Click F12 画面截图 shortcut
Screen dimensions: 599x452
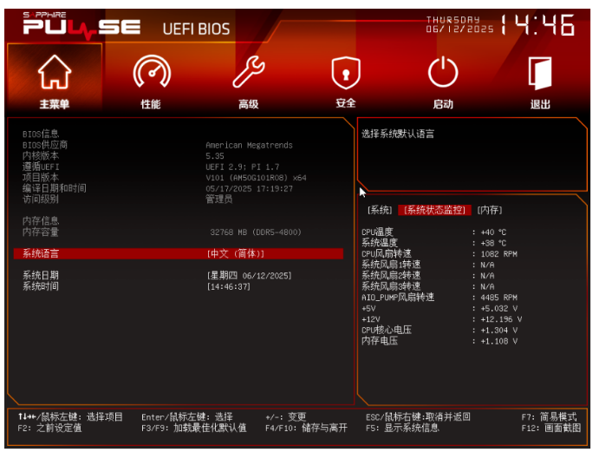pos(550,428)
